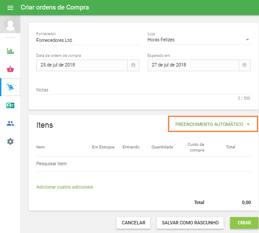Screen dimensions: 259x233
Task: Click the Cancelar button
Action: [x=133, y=223]
